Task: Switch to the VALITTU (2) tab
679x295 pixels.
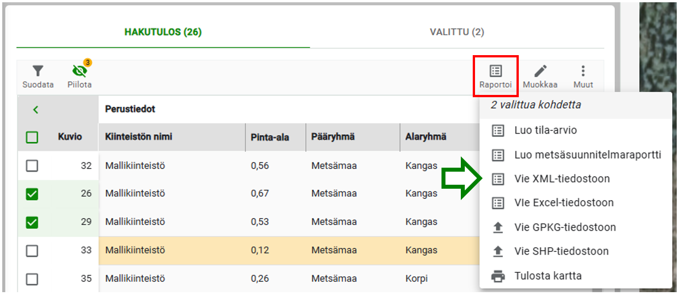Action: tap(457, 32)
